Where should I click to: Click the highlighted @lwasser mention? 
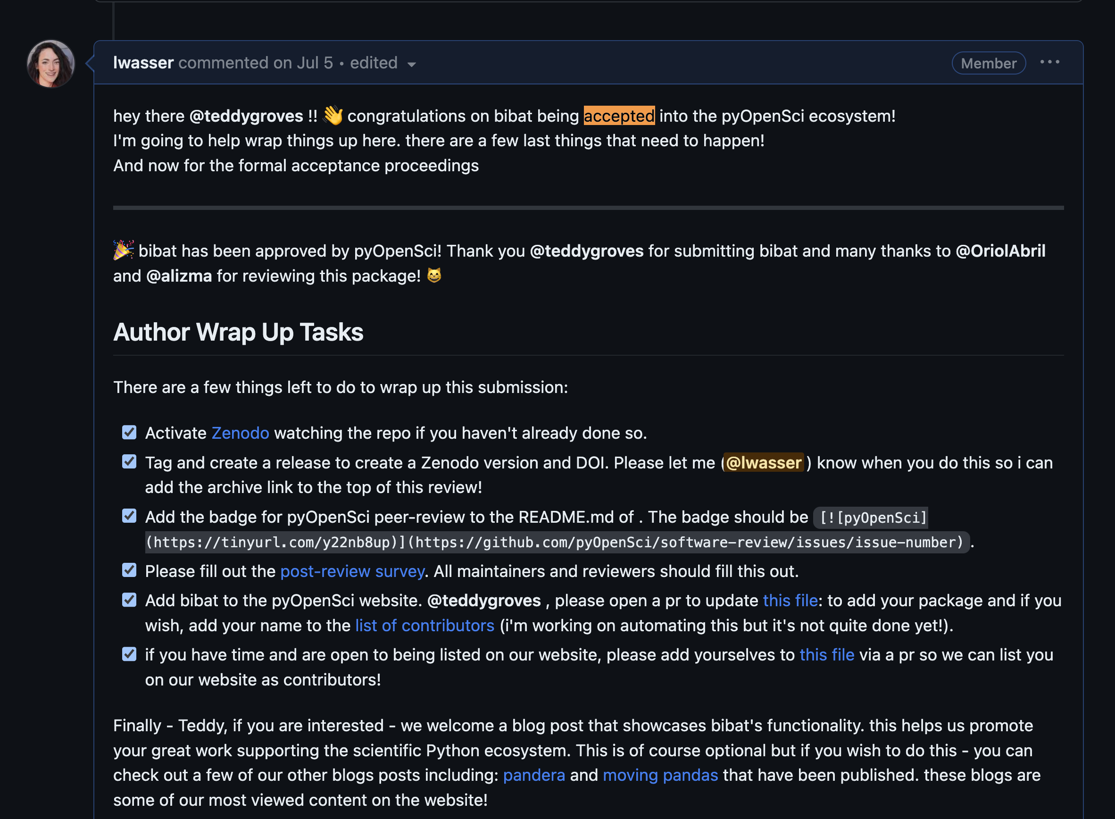click(x=763, y=463)
